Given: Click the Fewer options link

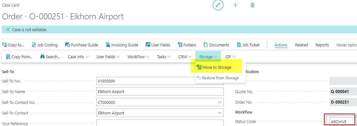Looking at the screenshot, I should [x=346, y=45].
